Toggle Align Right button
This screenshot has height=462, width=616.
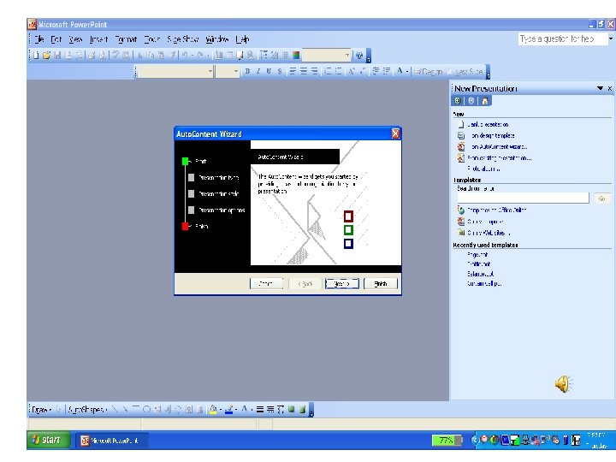pos(314,71)
